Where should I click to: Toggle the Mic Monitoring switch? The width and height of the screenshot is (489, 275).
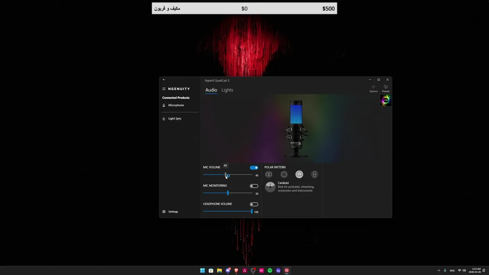click(x=254, y=186)
